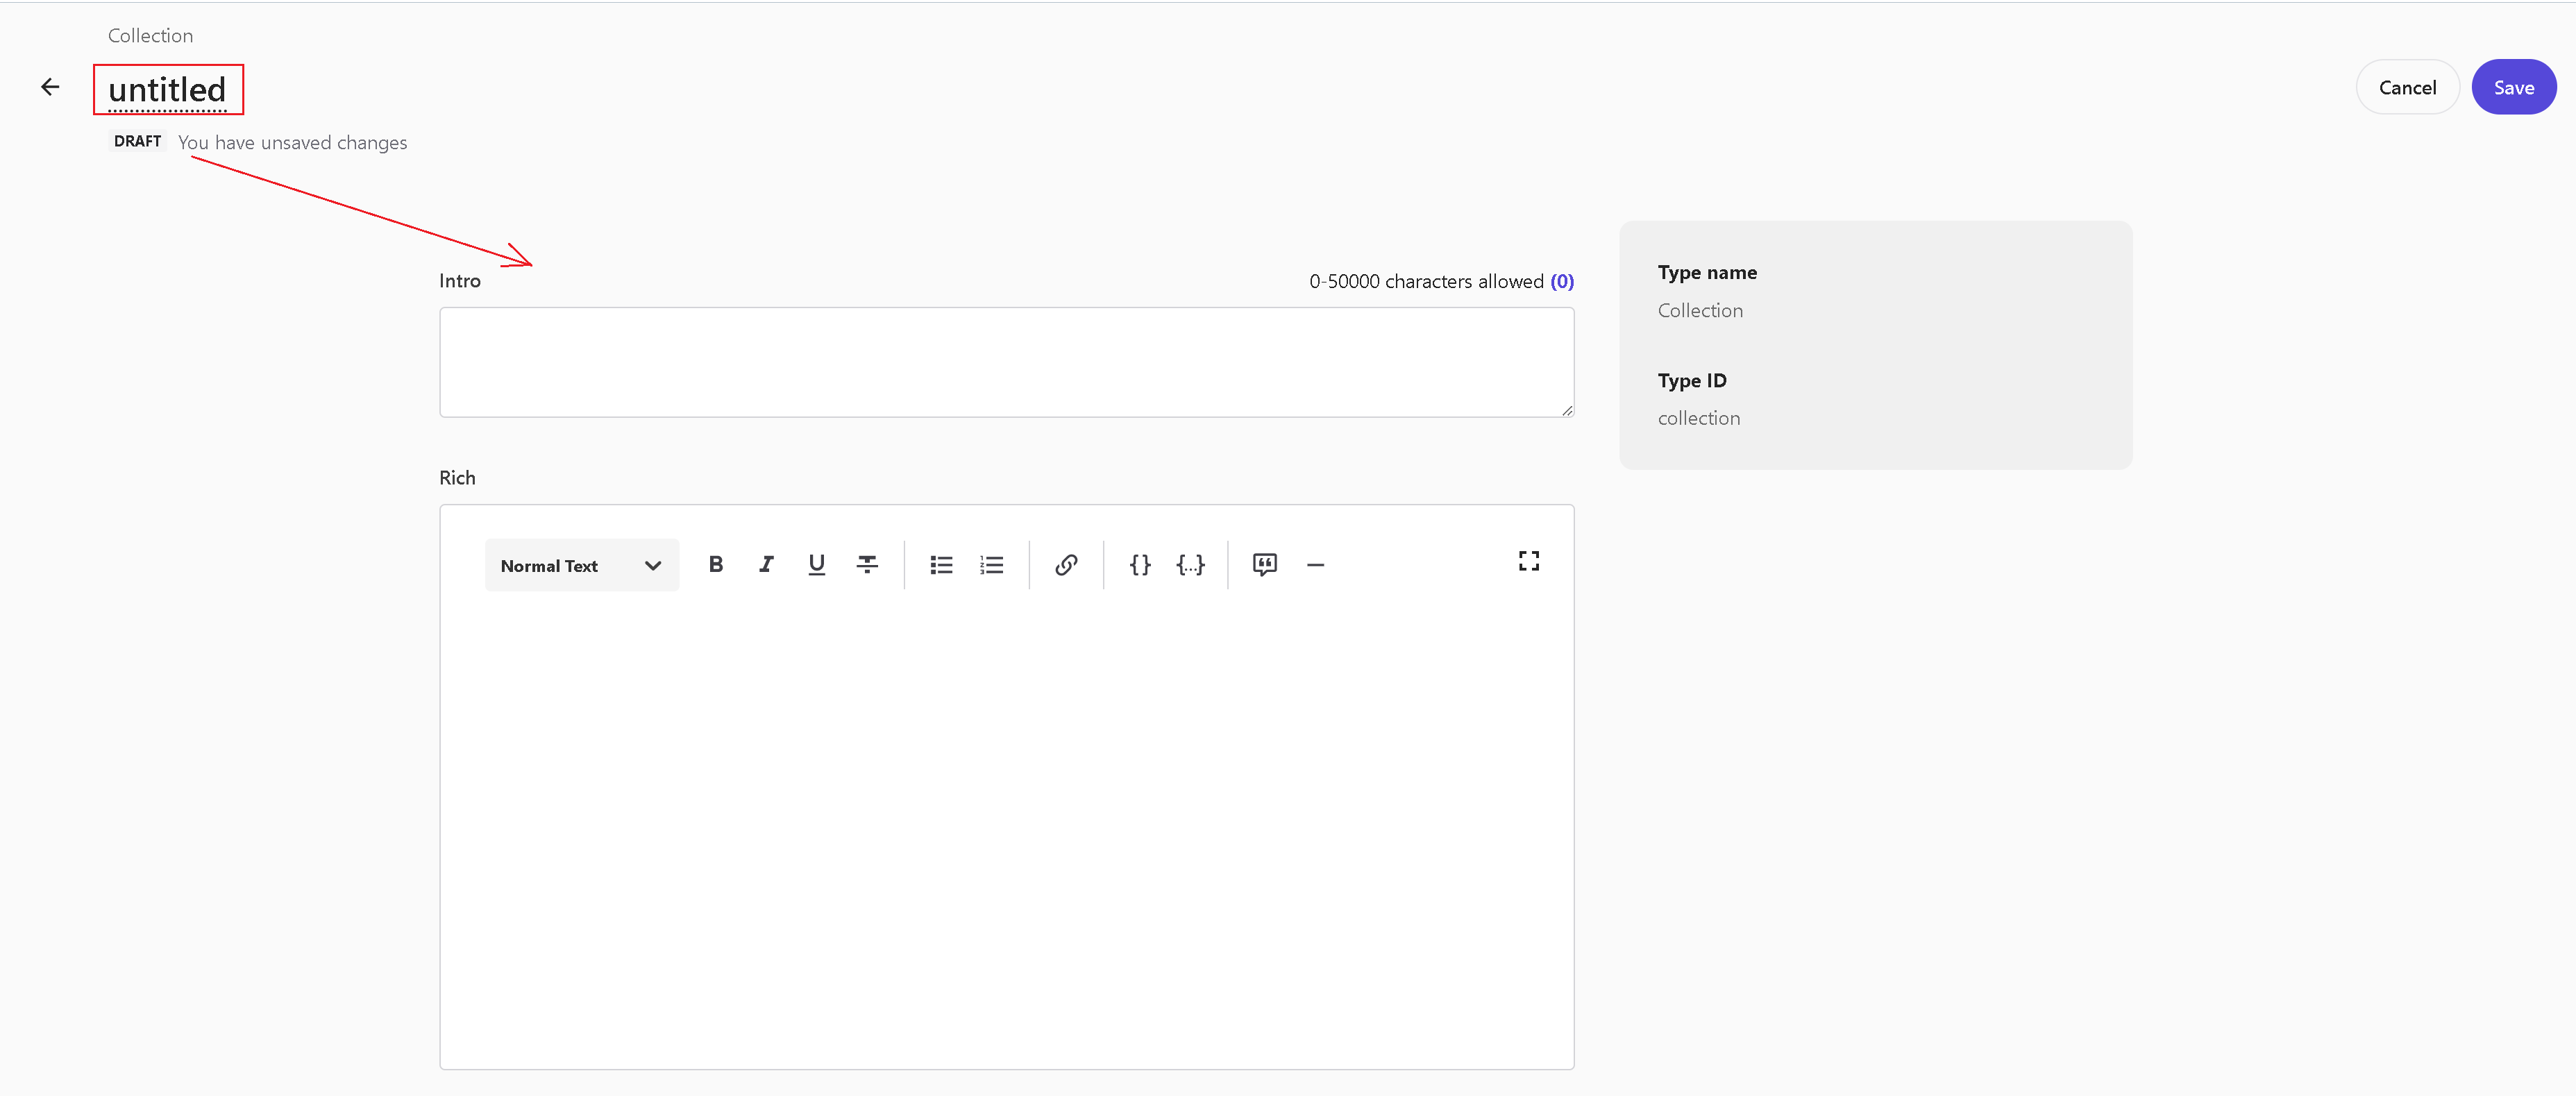Image resolution: width=2576 pixels, height=1096 pixels.
Task: Toggle bold formatting in the Rich editor
Action: point(715,565)
